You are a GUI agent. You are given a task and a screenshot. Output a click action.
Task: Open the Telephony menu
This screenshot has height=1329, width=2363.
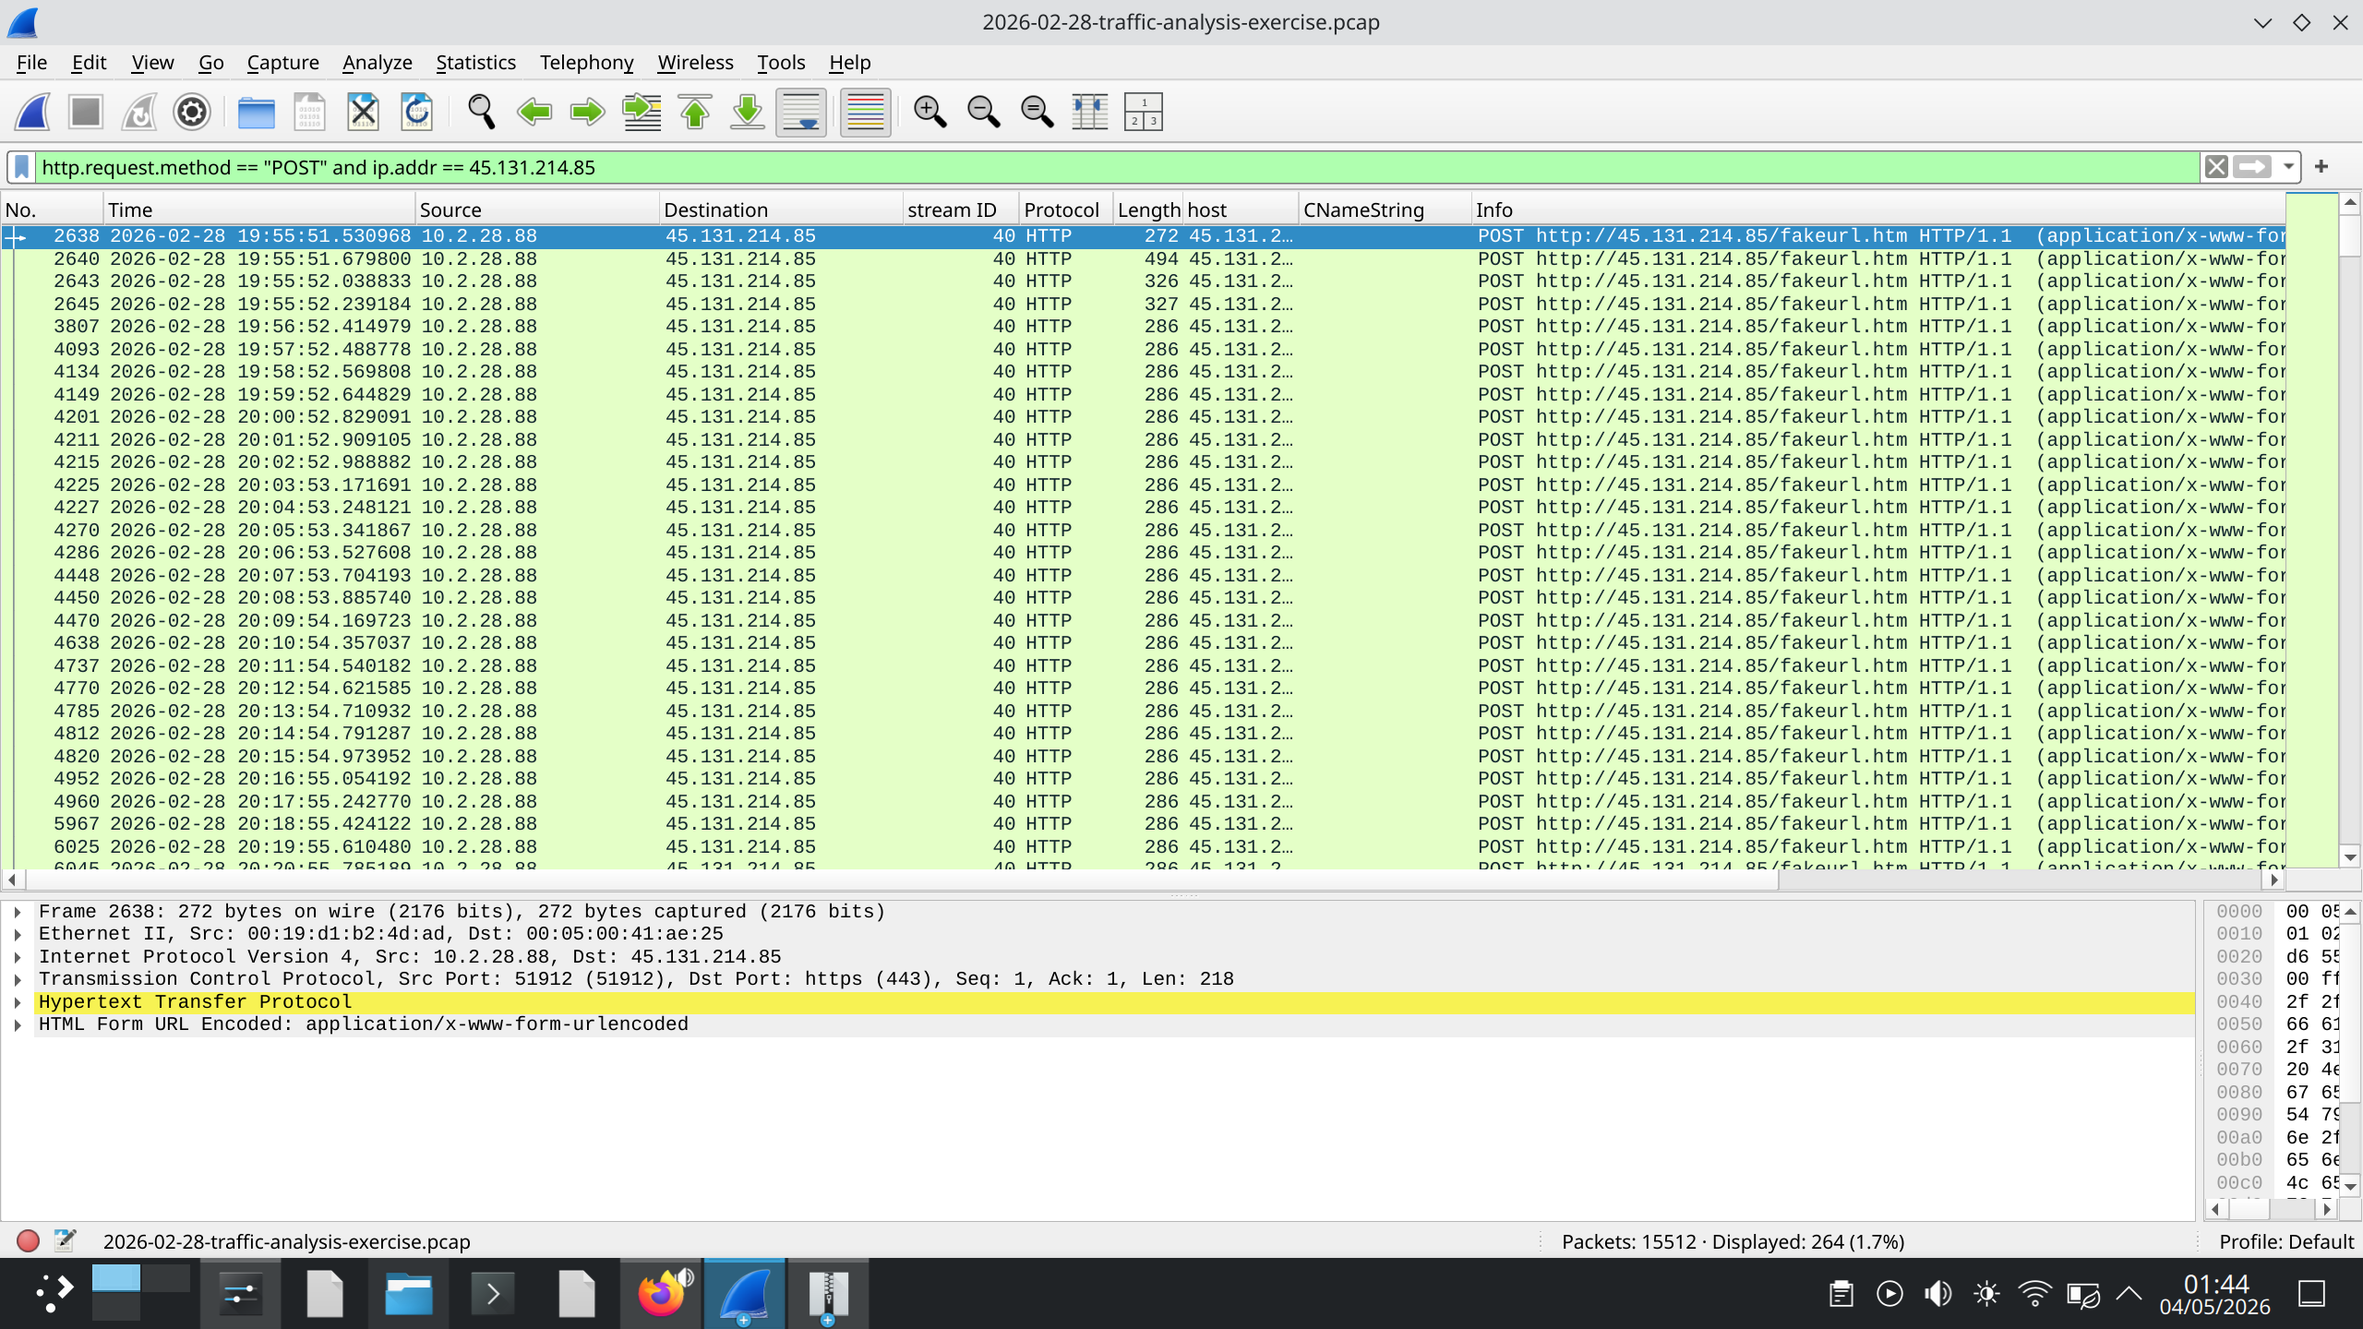pyautogui.click(x=586, y=63)
